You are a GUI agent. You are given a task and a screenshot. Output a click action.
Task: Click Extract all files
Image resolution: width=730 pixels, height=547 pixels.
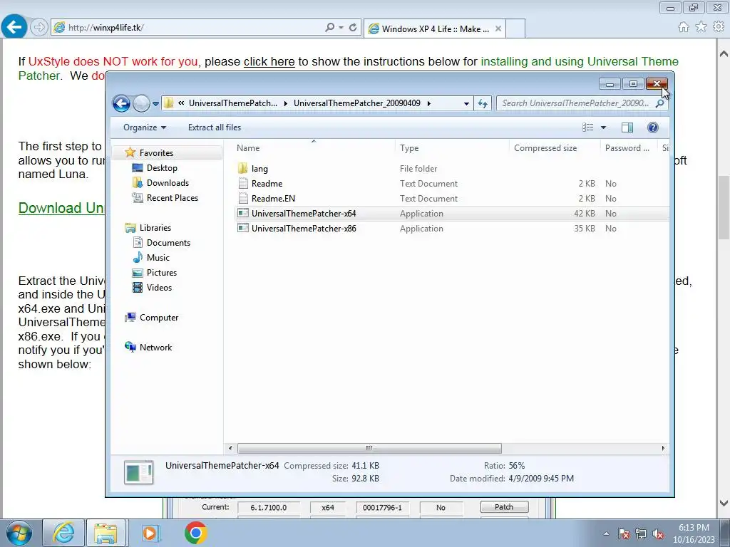(215, 127)
